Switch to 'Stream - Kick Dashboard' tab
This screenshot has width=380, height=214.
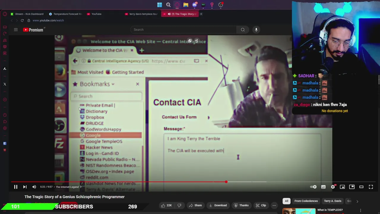click(27, 14)
